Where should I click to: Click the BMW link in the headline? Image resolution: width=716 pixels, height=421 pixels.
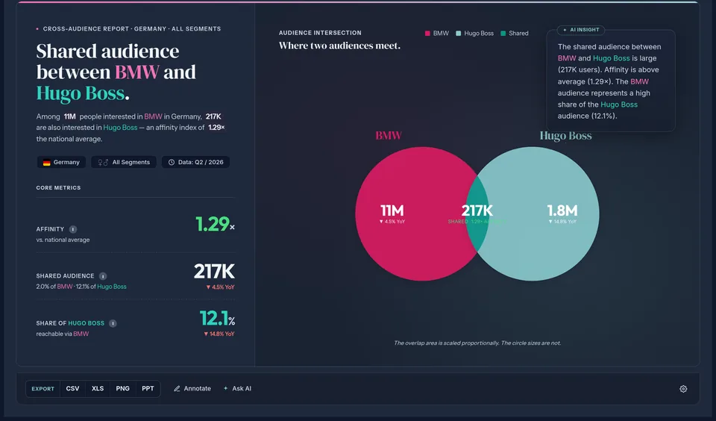click(x=137, y=72)
